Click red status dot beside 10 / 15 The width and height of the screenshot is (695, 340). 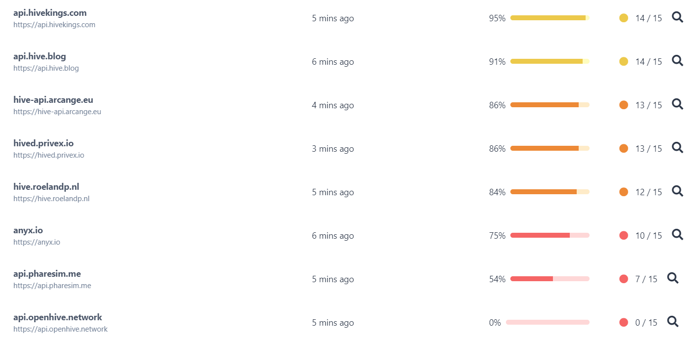click(x=624, y=235)
